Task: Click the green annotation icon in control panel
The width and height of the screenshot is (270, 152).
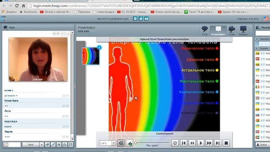Action: (130, 143)
